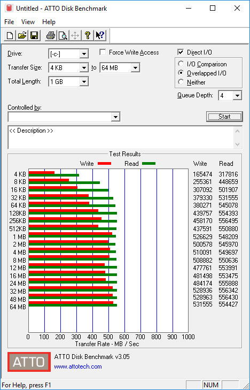This screenshot has width=250, height=390.
Task: Click the 48 MB row label
Action: 18,299
